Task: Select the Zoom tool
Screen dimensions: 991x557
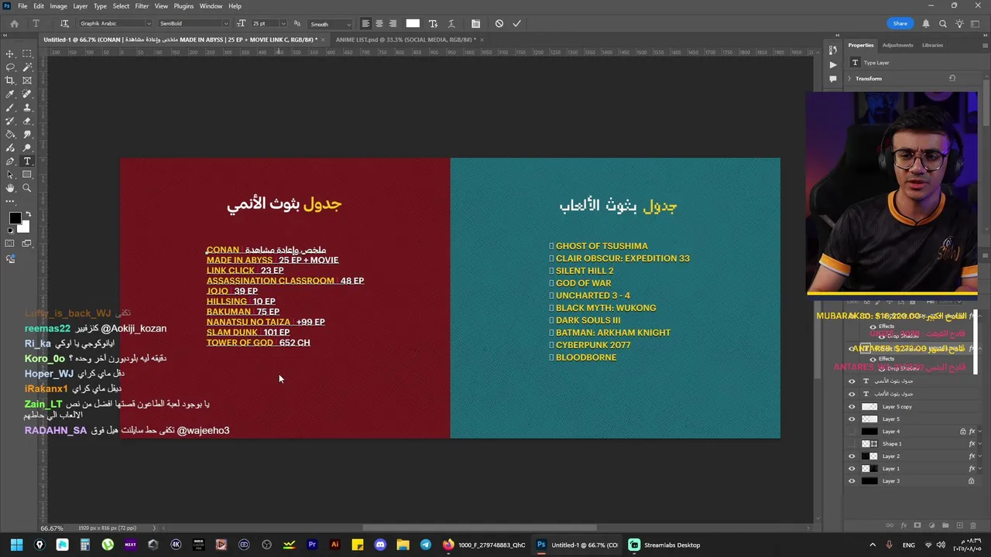Action: [27, 188]
